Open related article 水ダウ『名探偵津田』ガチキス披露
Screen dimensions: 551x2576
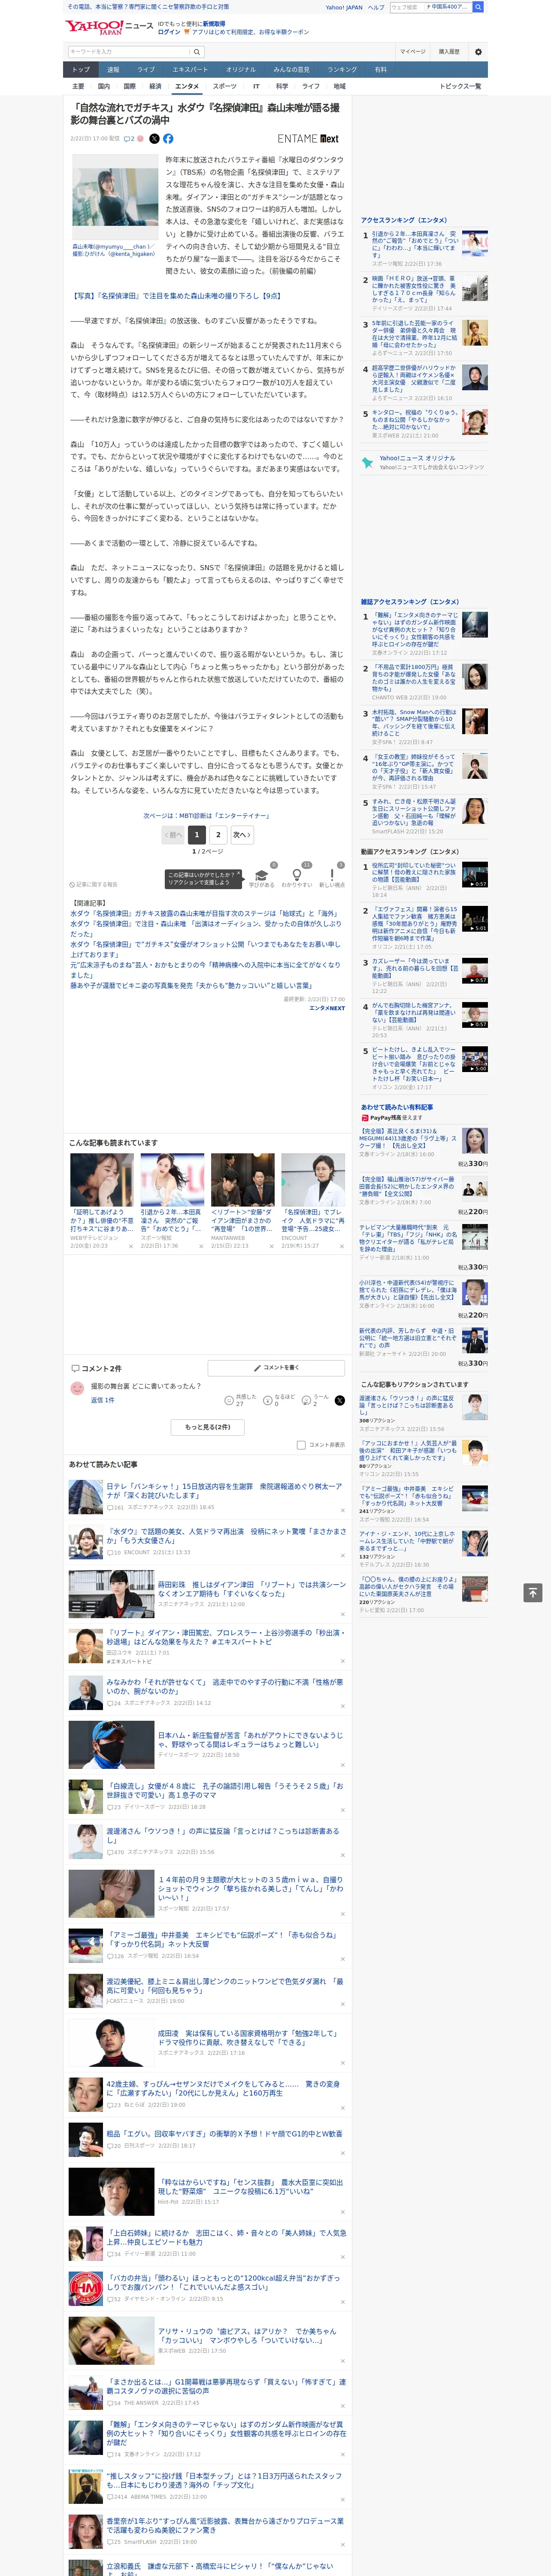[205, 914]
